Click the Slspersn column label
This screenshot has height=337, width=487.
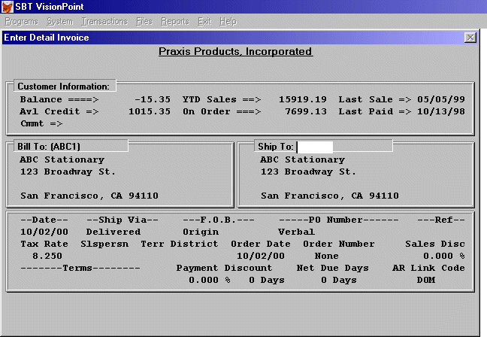coord(104,244)
